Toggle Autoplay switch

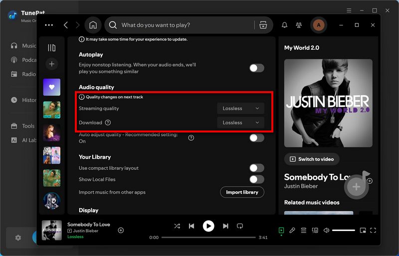pyautogui.click(x=257, y=68)
